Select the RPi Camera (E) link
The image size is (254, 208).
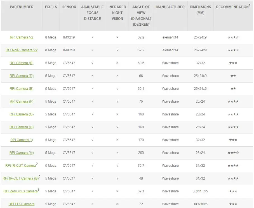click(22, 89)
